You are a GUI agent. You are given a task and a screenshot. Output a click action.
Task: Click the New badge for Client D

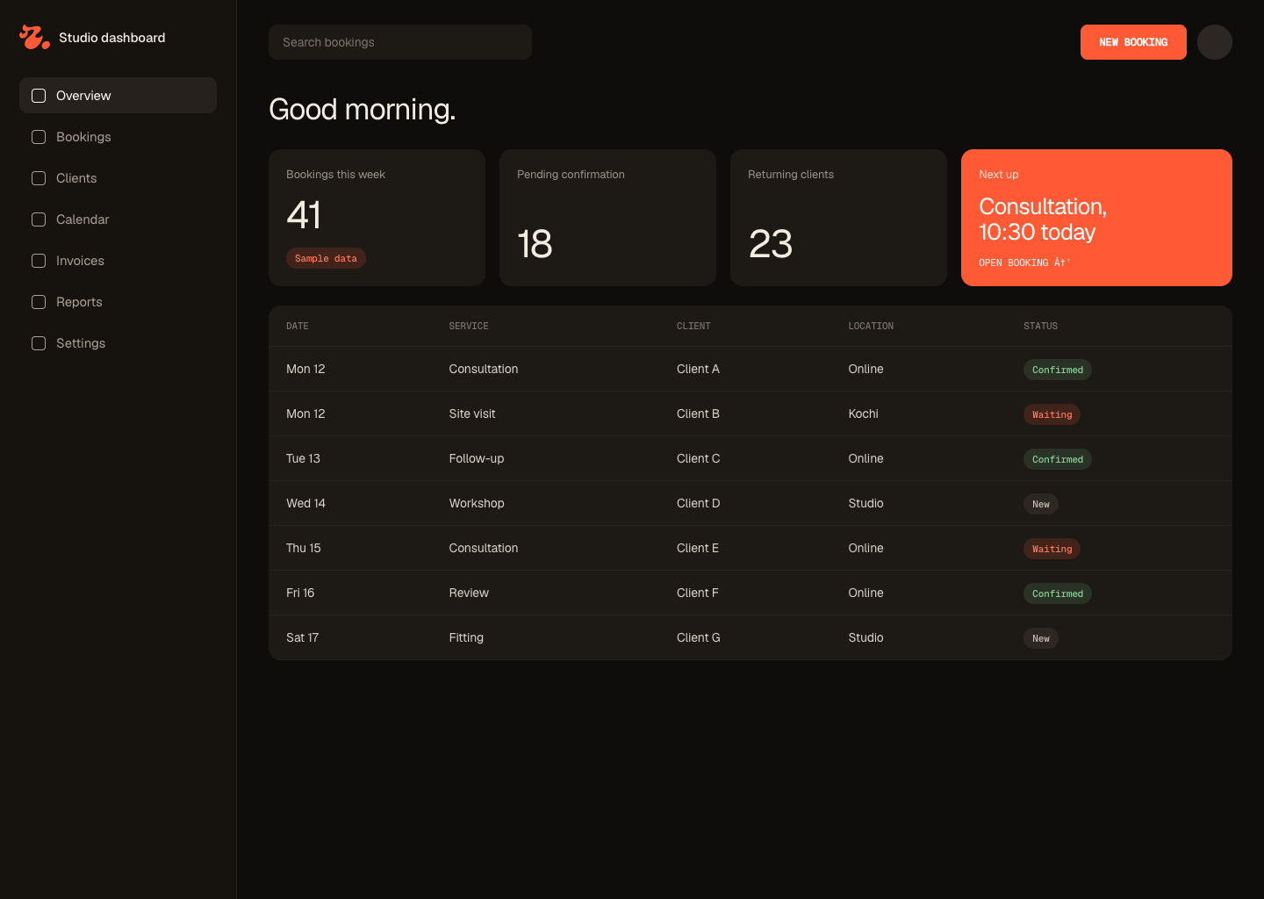click(1041, 504)
